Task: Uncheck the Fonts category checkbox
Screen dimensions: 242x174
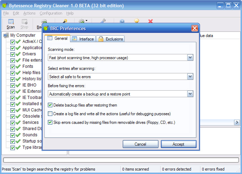Action: coord(13,67)
